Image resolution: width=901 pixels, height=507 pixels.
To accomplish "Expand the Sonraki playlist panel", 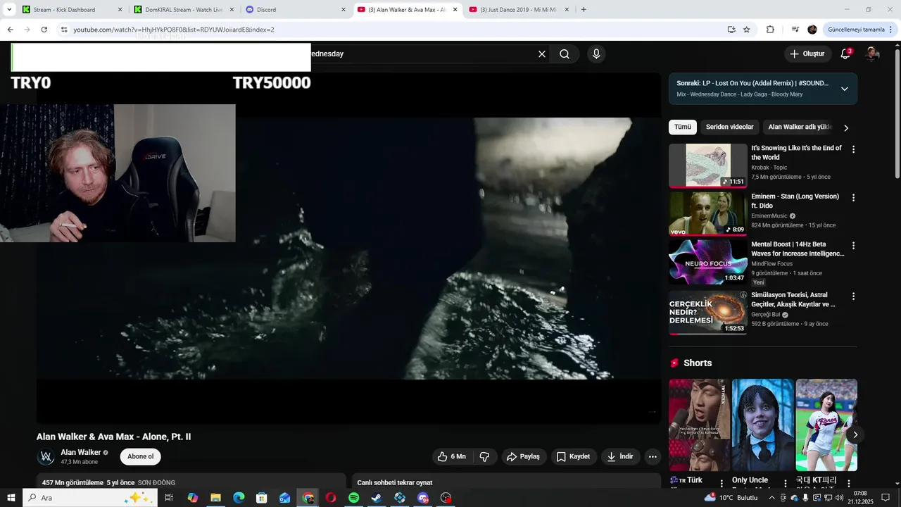I will [x=844, y=89].
